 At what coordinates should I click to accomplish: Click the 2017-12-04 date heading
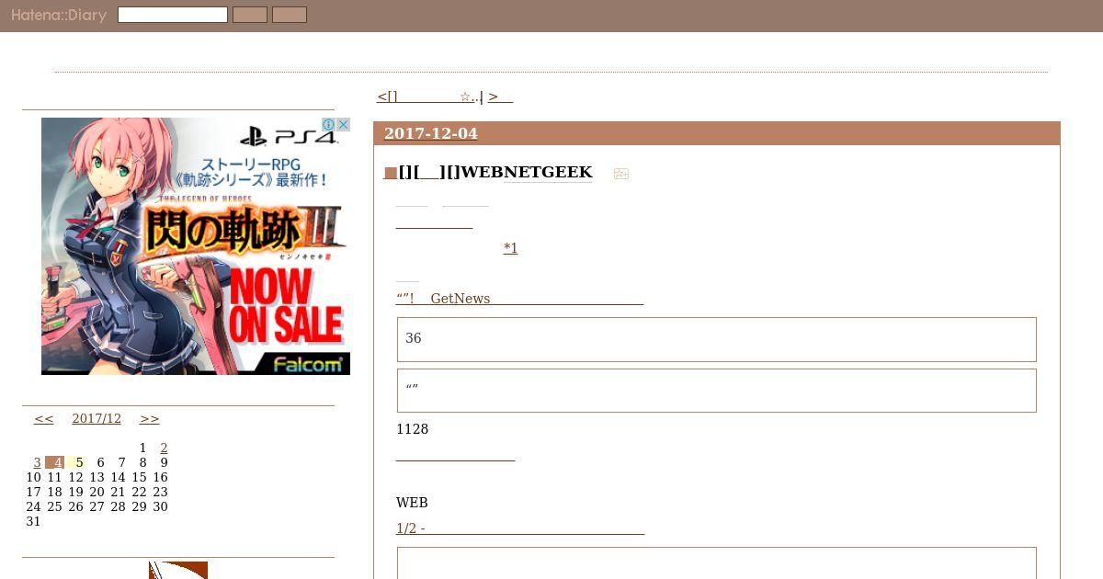click(x=431, y=133)
